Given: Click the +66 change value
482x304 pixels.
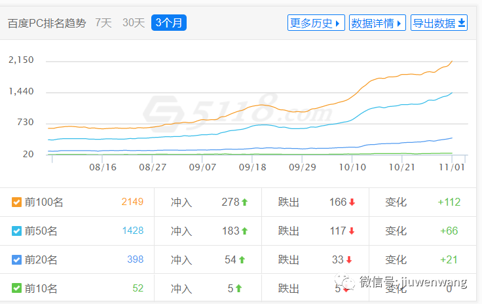Looking at the screenshot, I should pyautogui.click(x=449, y=231).
